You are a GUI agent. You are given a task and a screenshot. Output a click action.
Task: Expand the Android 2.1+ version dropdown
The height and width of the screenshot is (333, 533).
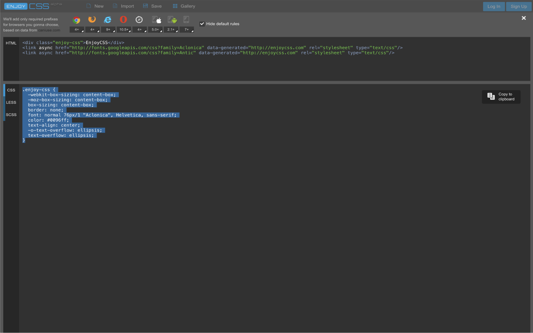[171, 30]
